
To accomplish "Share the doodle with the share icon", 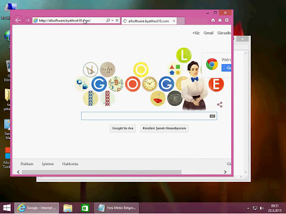I will (x=220, y=105).
